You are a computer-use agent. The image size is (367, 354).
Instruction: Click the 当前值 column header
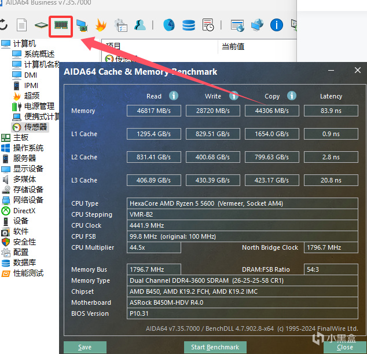pyautogui.click(x=233, y=46)
